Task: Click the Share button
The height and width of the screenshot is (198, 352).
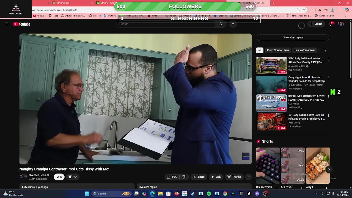Action: coord(199,177)
